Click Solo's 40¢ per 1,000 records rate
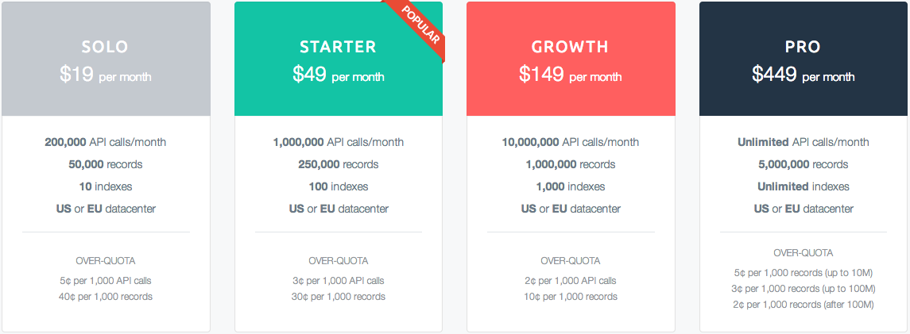The image size is (910, 334). point(106,297)
